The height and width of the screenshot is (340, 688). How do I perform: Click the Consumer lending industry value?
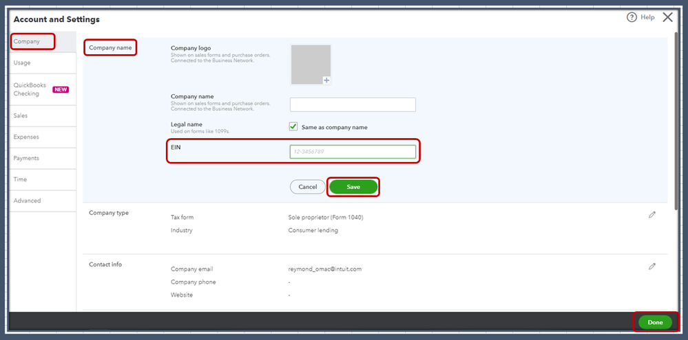click(x=313, y=230)
